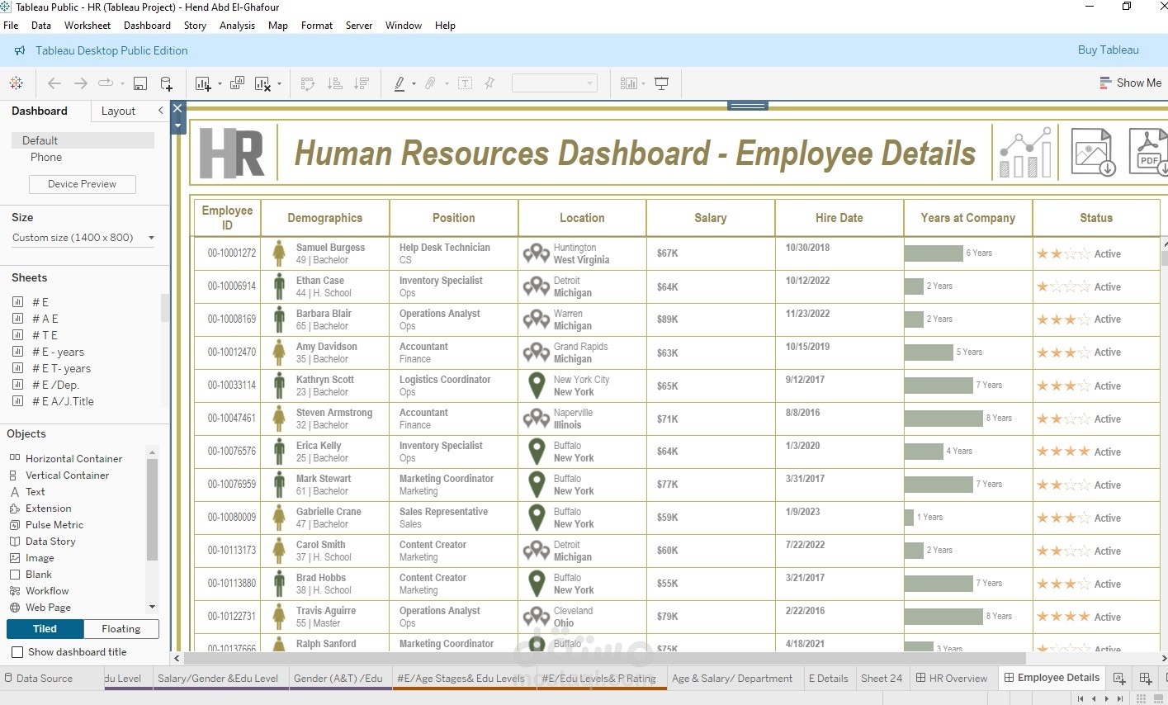Open the Format menu
Image resolution: width=1168 pixels, height=705 pixels.
click(317, 26)
